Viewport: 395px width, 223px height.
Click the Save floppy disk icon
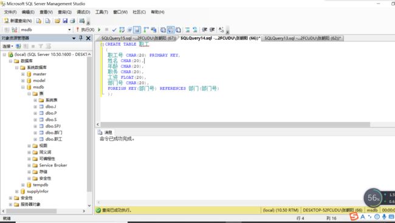(65, 21)
